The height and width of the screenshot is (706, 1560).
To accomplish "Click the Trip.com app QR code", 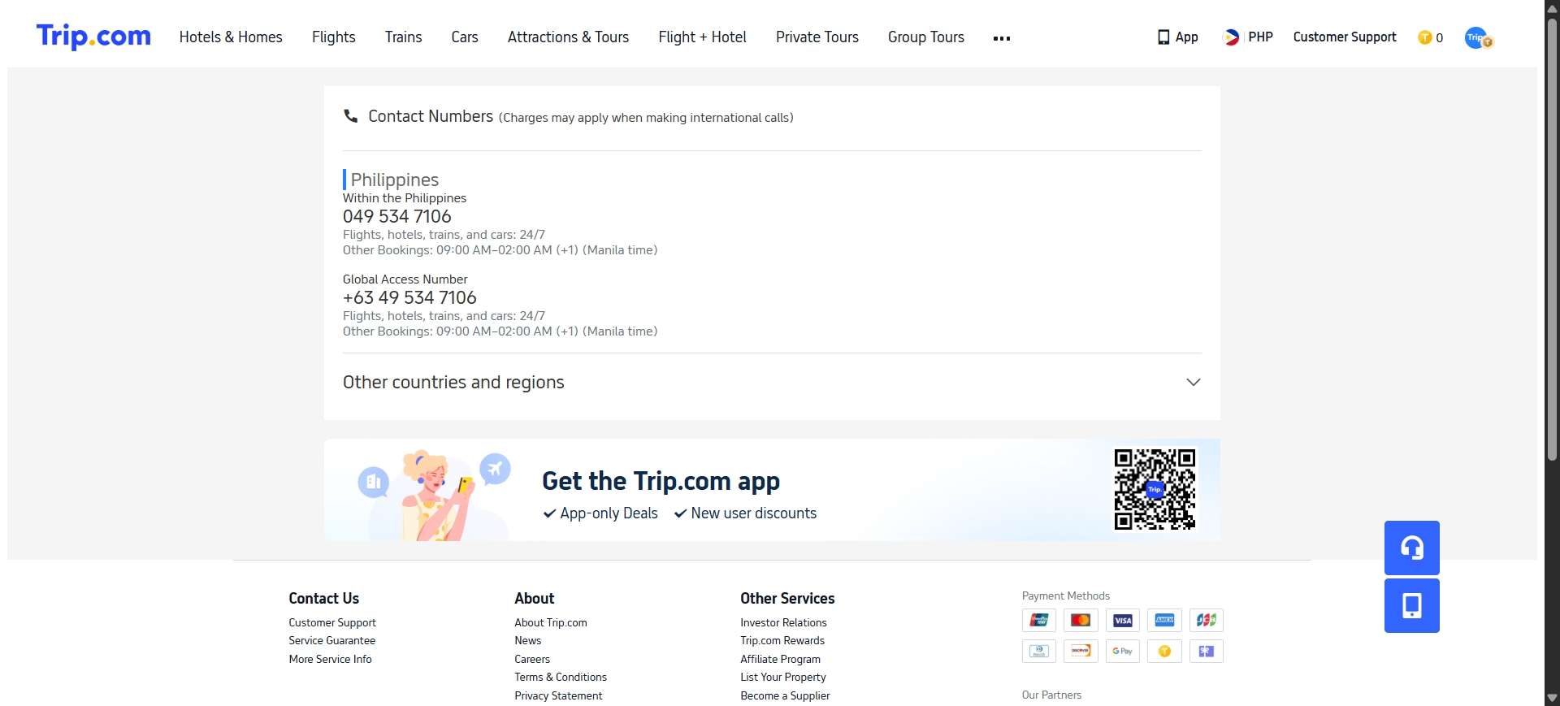I will pos(1154,489).
